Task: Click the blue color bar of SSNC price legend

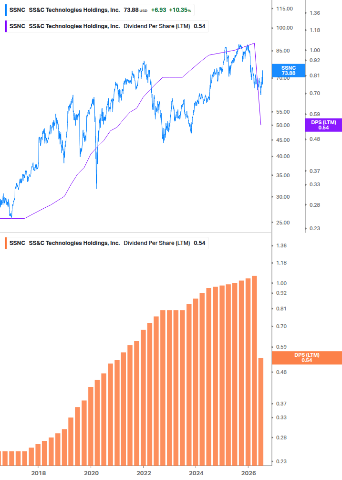Action: click(6, 10)
